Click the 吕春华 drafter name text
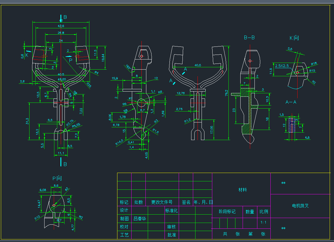334x242 pixels. click(x=140, y=219)
